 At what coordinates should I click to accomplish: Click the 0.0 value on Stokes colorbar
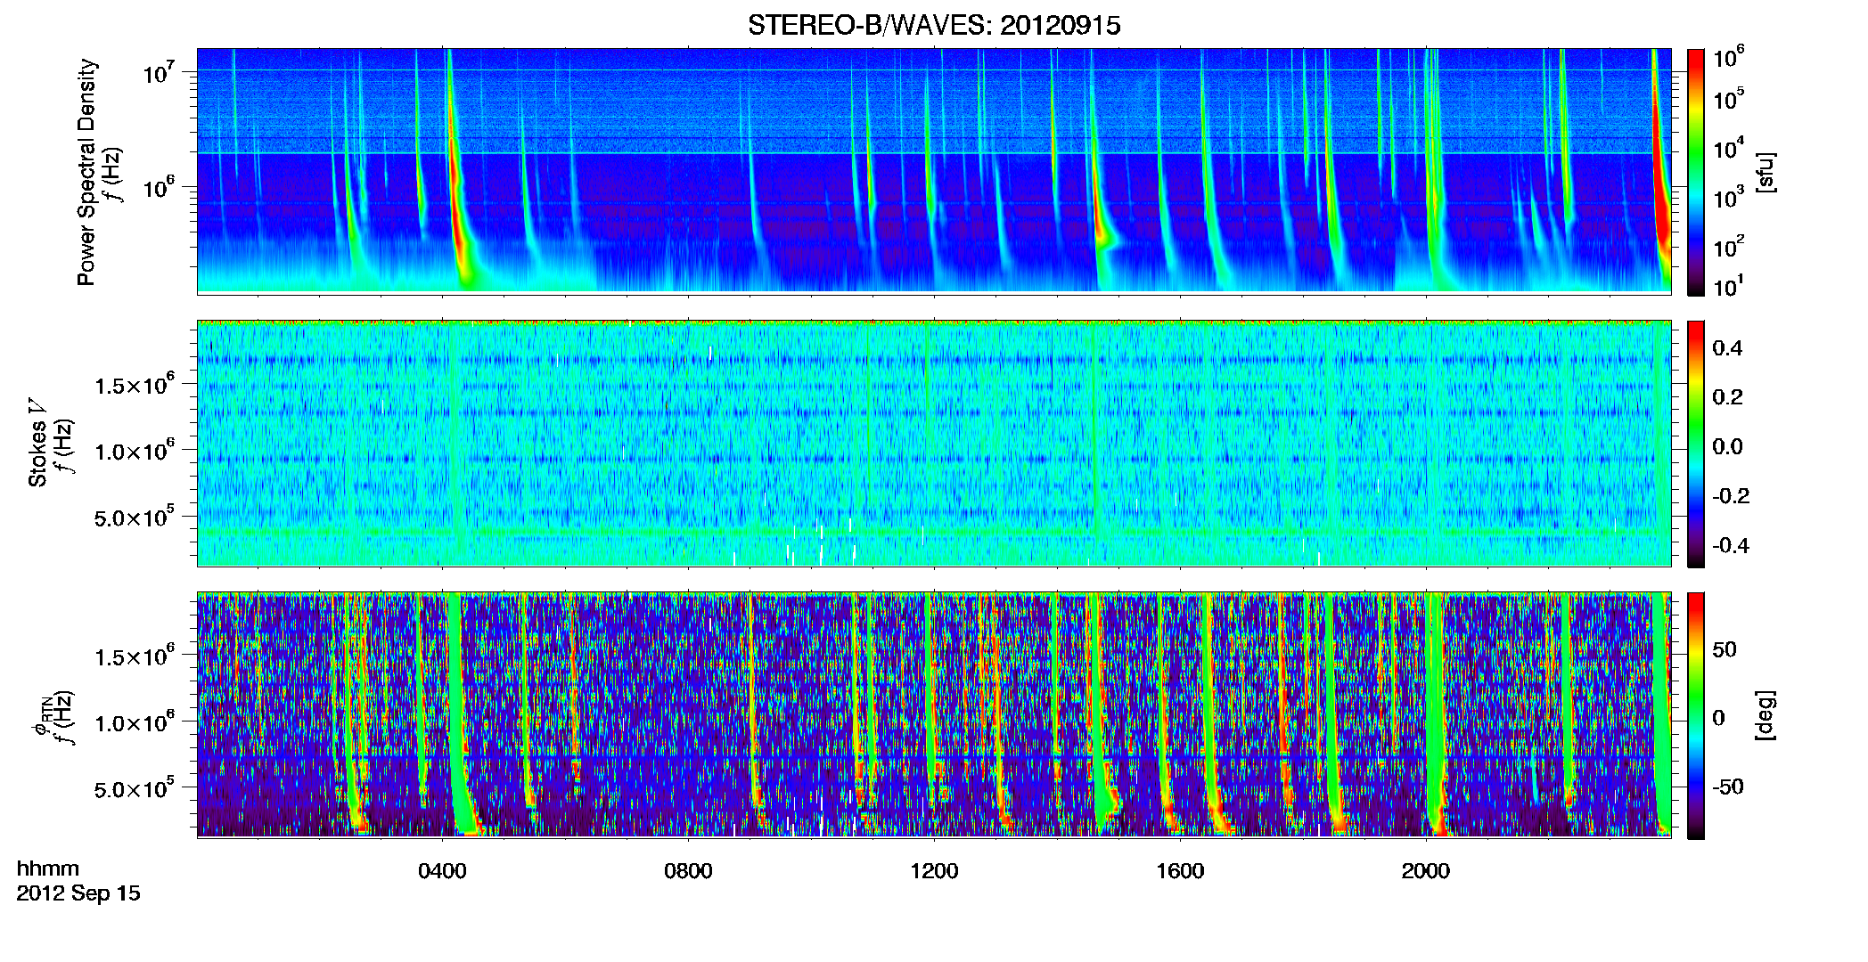coord(1727,447)
